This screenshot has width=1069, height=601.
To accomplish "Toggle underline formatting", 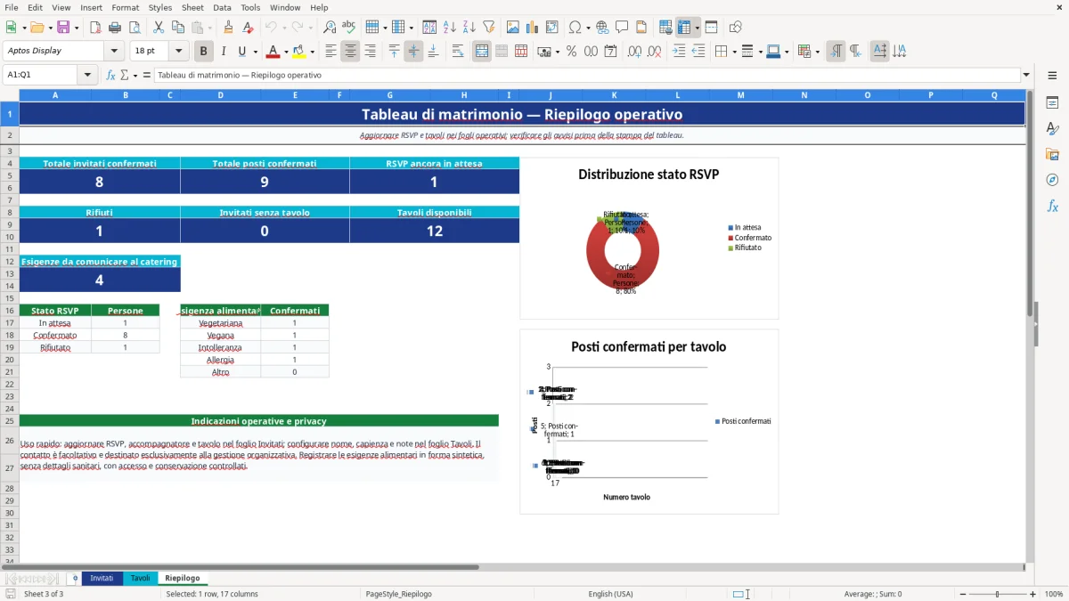I will click(242, 52).
